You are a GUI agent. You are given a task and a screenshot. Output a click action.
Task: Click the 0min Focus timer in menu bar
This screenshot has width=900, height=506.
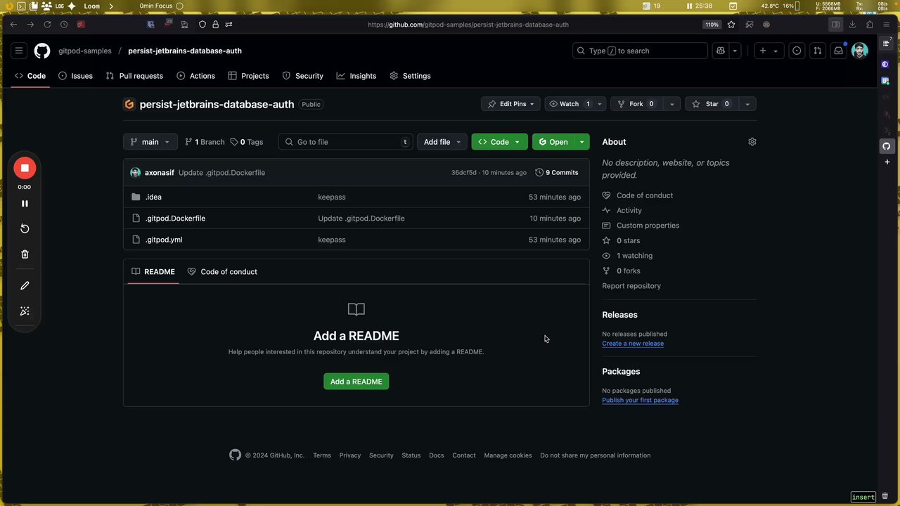coord(161,6)
